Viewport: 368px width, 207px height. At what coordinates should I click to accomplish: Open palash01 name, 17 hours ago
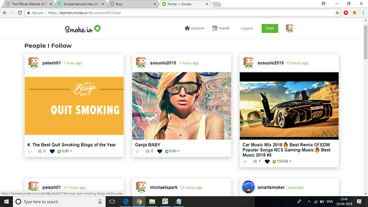pyautogui.click(x=51, y=187)
